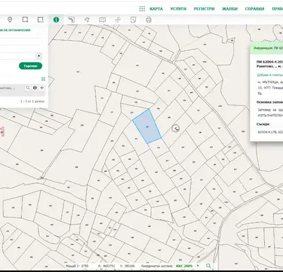Zoom to the search result with magnifier
This screenshot has height=272, width=283.
(x=28, y=88)
